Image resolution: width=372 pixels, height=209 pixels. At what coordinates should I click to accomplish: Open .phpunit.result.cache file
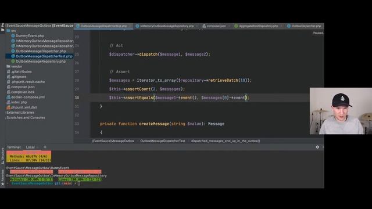[x=28, y=82]
